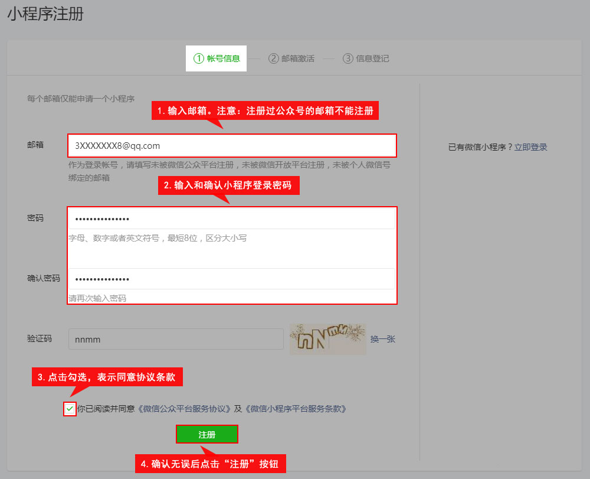Open the 微信公众平台服务协议 link
The image size is (590, 479).
pyautogui.click(x=186, y=409)
